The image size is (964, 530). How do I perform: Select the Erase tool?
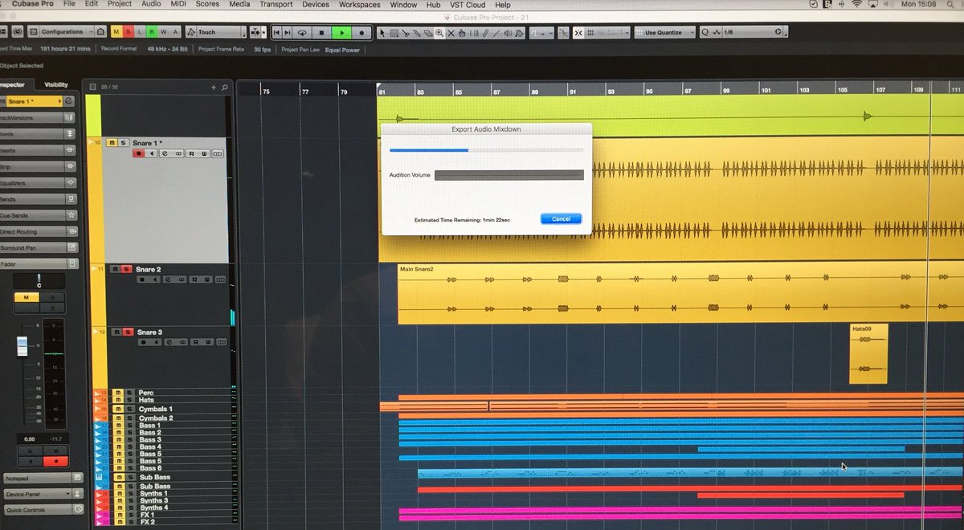point(428,33)
